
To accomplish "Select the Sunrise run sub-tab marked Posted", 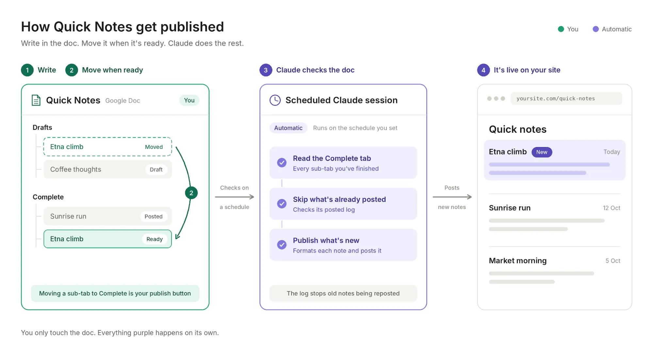I will click(x=107, y=216).
